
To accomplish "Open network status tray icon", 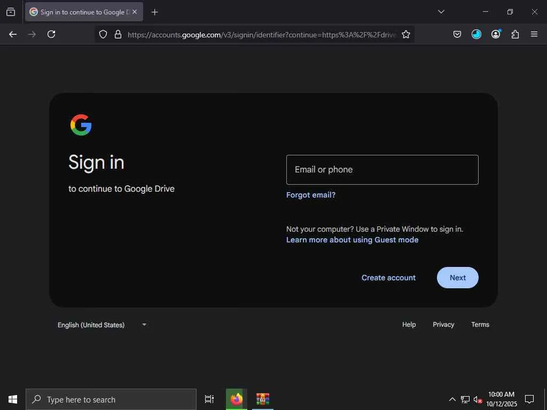I will [x=465, y=399].
